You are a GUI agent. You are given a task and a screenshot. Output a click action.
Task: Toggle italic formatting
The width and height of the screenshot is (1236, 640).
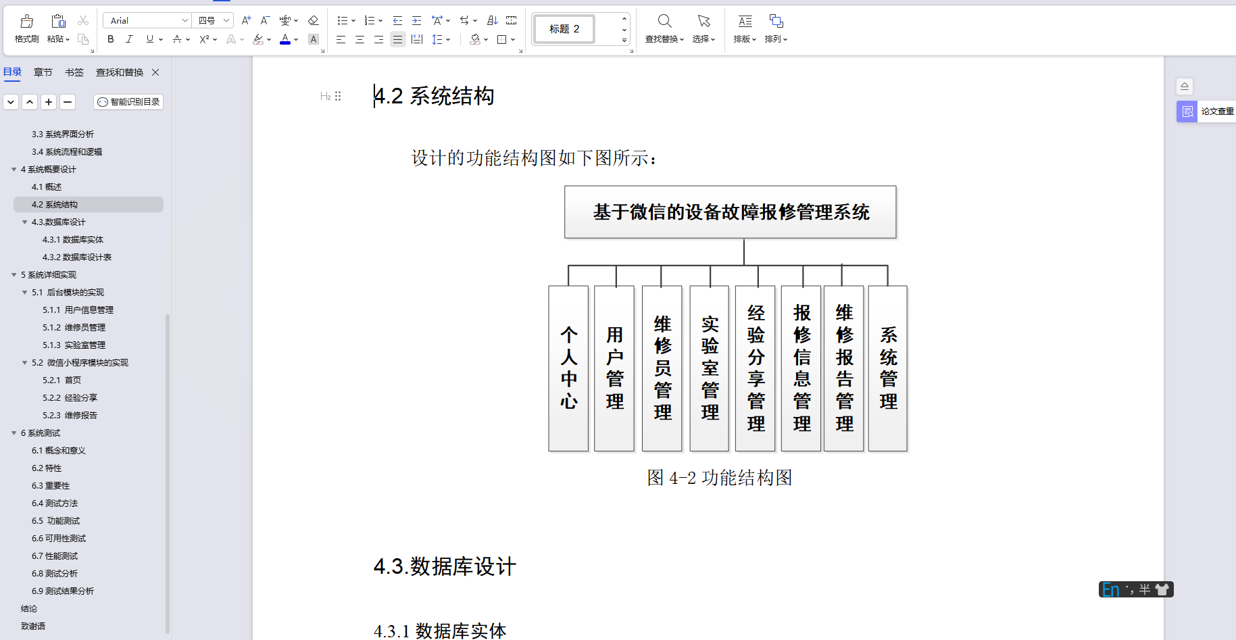[x=129, y=39]
